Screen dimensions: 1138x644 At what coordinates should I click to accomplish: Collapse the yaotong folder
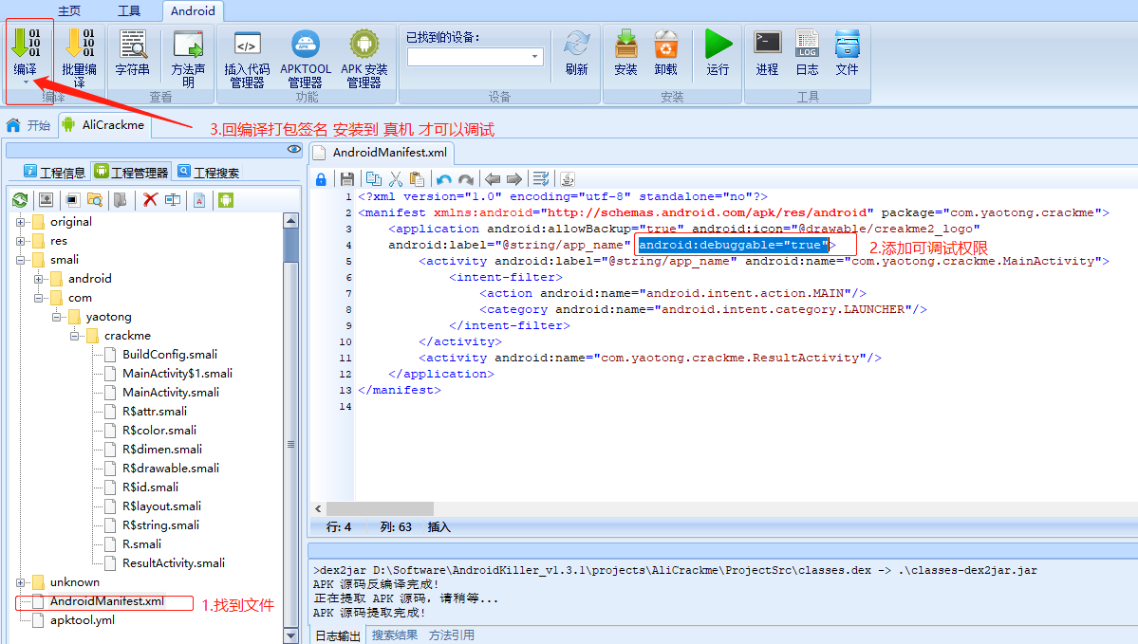56,317
